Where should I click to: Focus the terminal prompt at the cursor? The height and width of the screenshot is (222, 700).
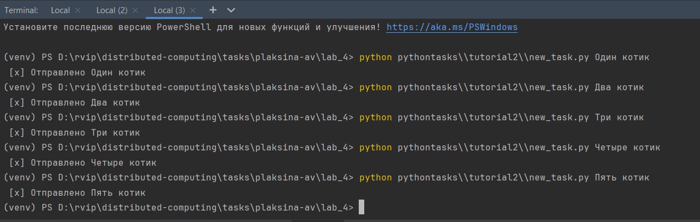pyautogui.click(x=361, y=207)
